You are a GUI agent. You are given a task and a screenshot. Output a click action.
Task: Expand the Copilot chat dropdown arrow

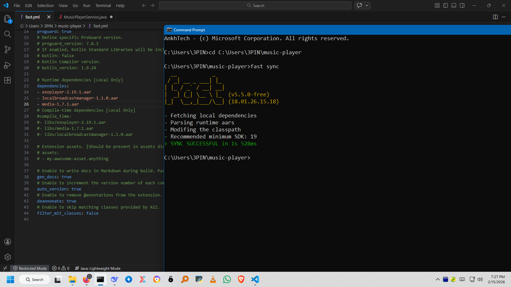point(367,5)
